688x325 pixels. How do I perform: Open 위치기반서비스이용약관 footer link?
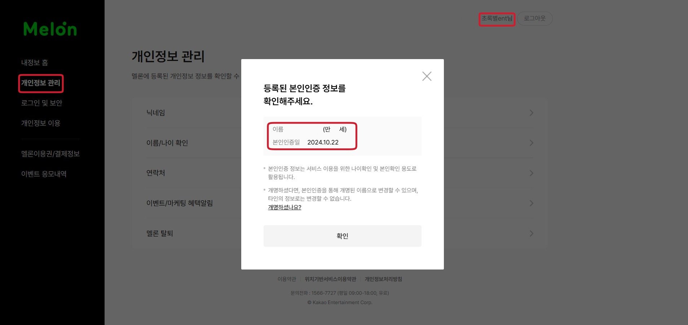click(x=330, y=279)
